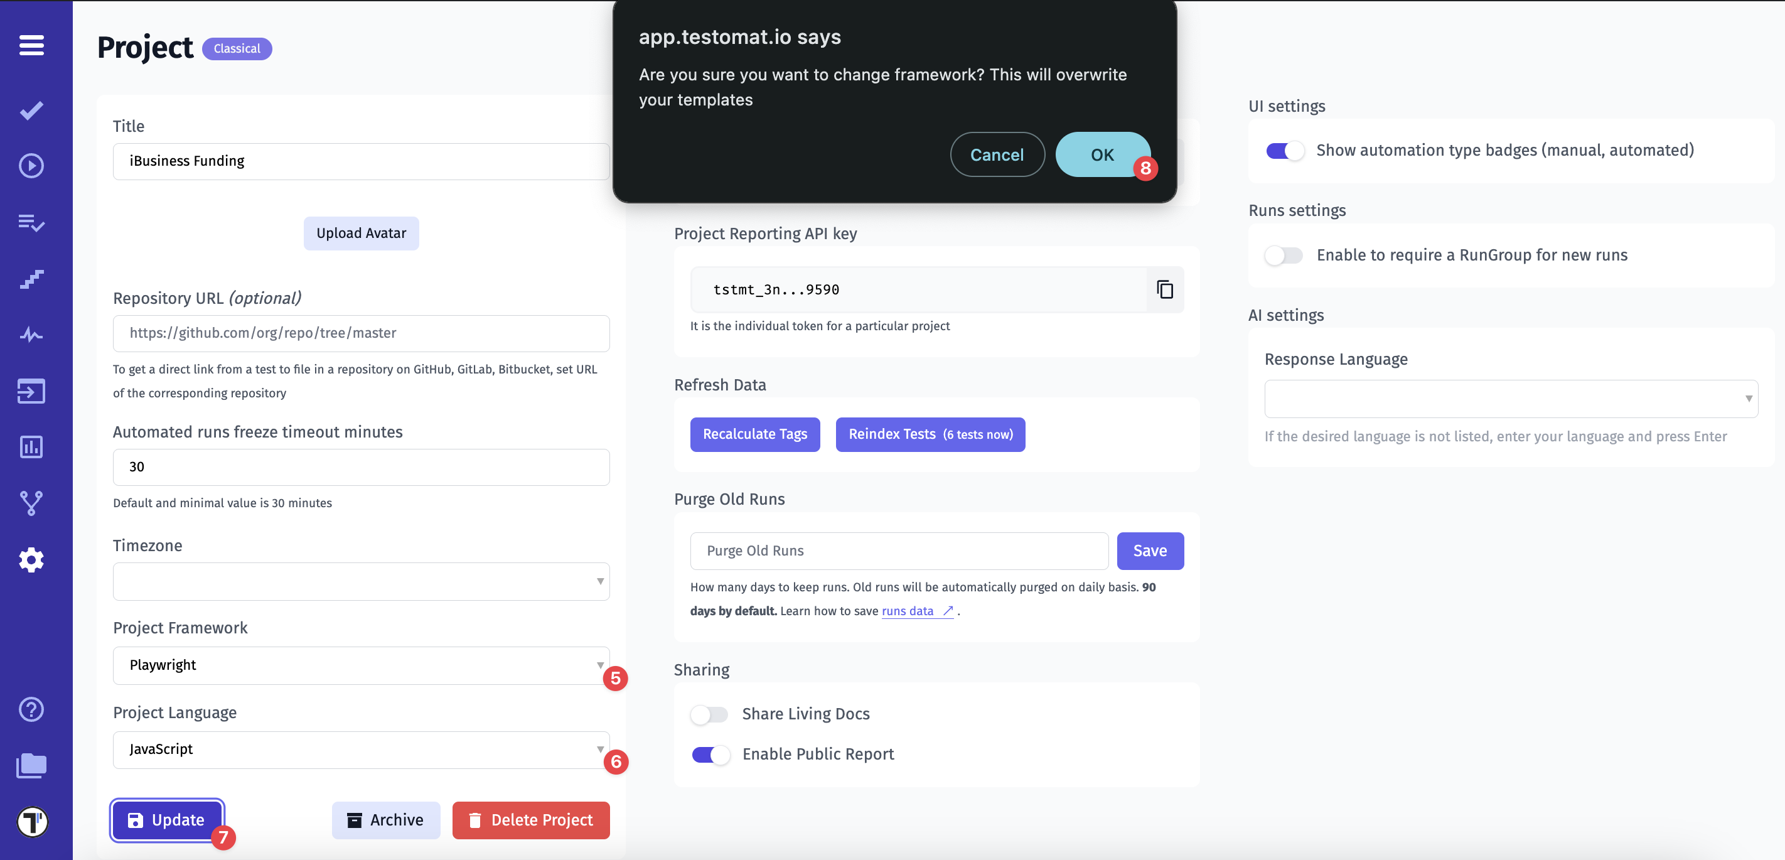Disable the Enable Public Report toggle
This screenshot has height=860, width=1785.
tap(710, 755)
